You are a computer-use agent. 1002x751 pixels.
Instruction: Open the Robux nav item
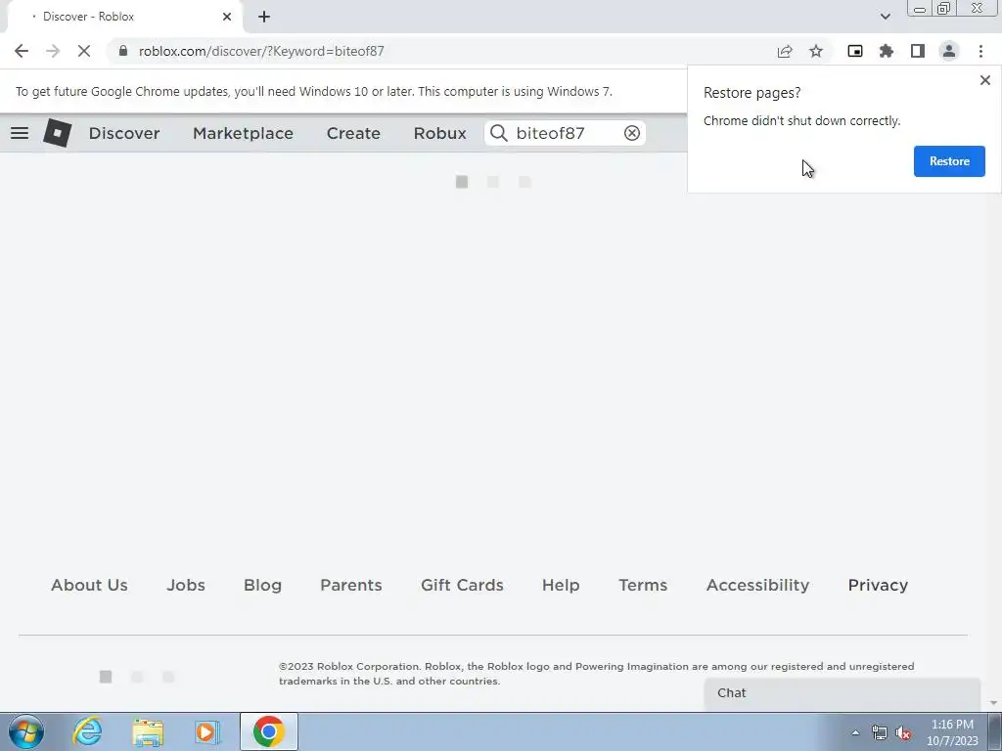pyautogui.click(x=439, y=133)
